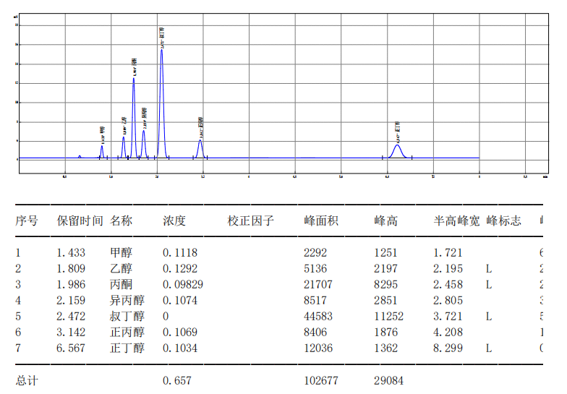Click the 峰面积 column header
This screenshot has height=394, width=567.
tap(321, 220)
